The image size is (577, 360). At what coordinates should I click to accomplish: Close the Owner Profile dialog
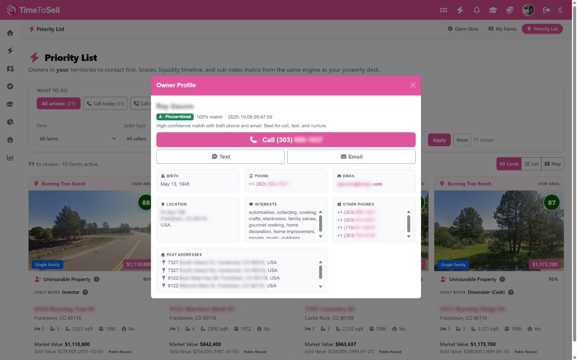pos(413,85)
